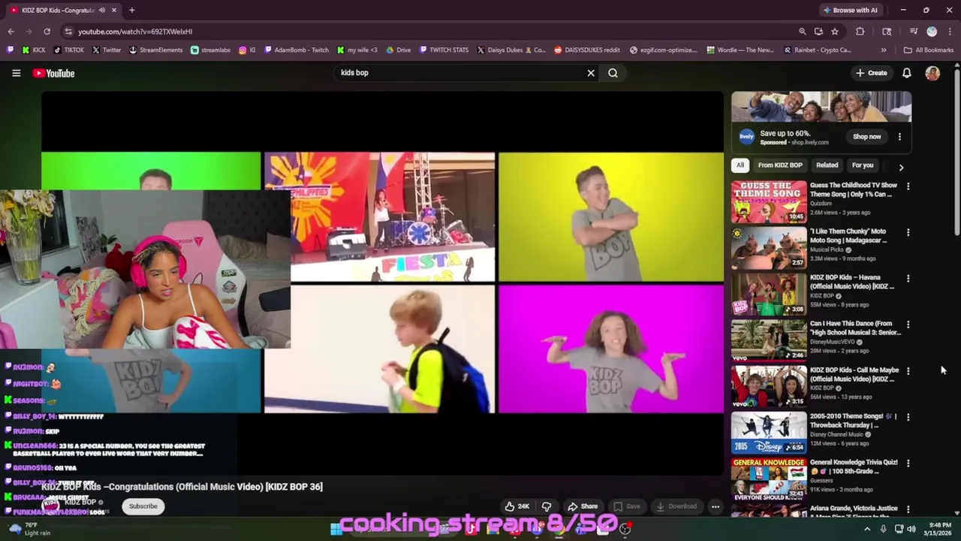Download the video

(676, 506)
